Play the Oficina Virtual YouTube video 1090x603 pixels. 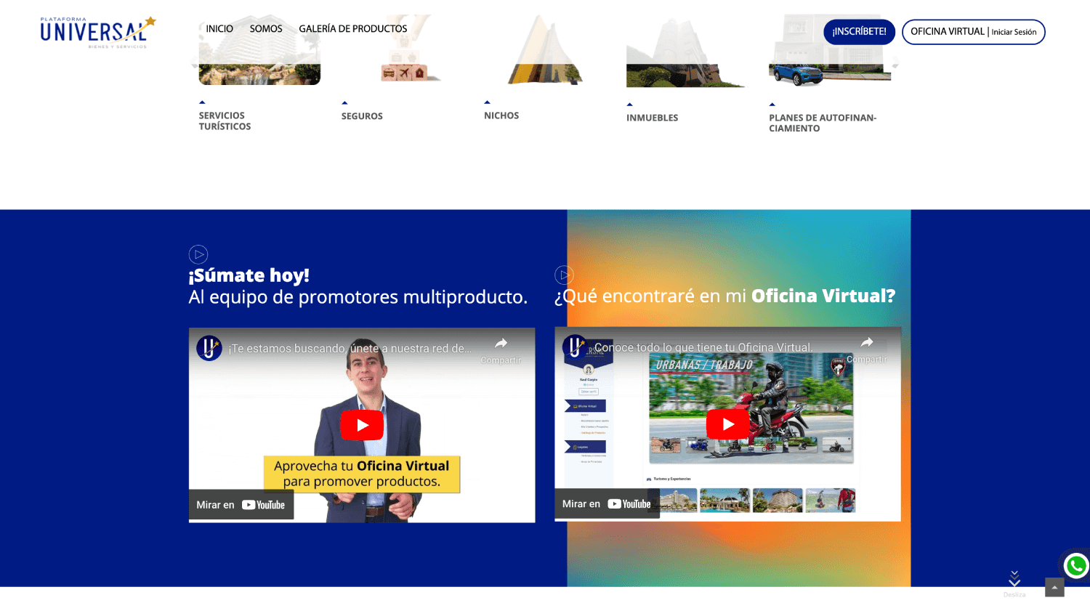[727, 424]
